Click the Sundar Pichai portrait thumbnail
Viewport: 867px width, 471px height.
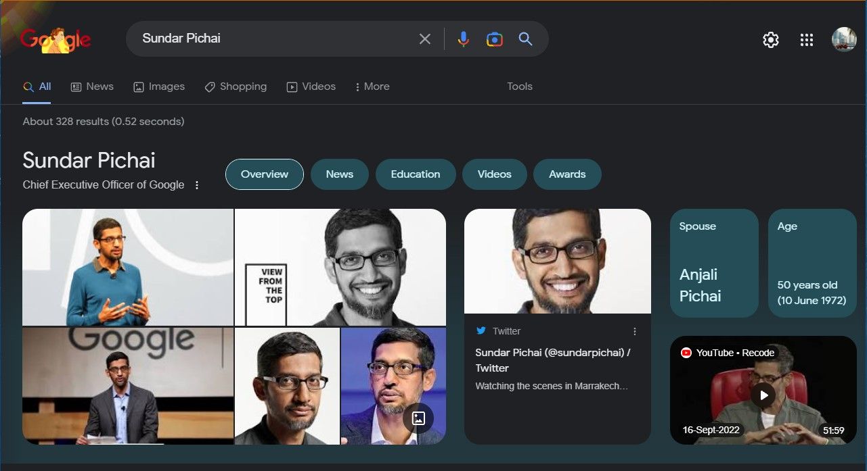click(556, 261)
